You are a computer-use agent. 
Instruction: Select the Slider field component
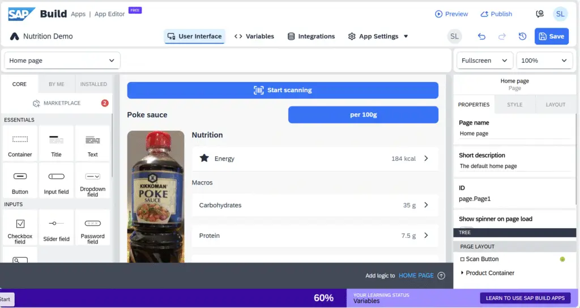[57, 228]
